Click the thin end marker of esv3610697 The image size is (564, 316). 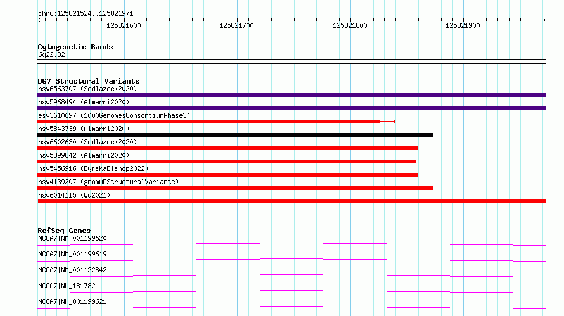click(395, 122)
